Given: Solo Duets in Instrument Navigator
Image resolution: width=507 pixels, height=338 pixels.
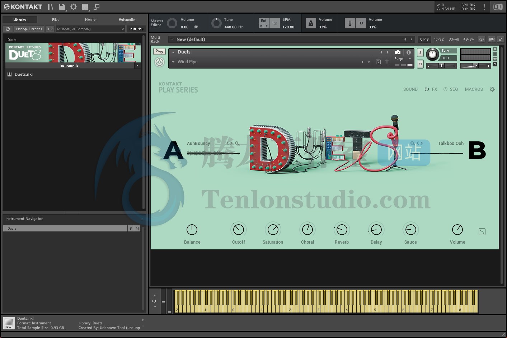Looking at the screenshot, I should click(x=131, y=229).
